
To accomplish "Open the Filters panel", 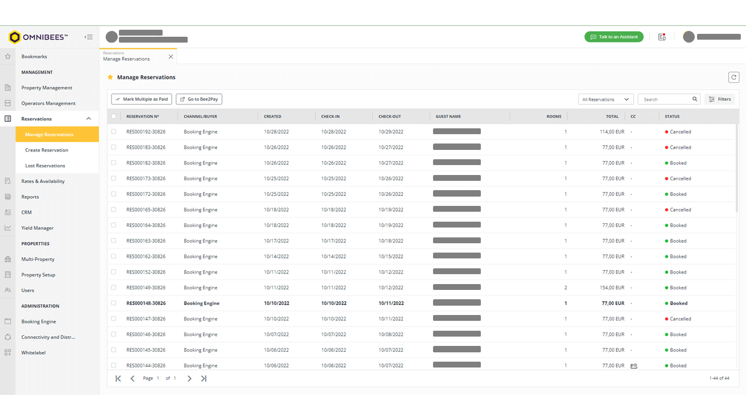I will coord(720,99).
